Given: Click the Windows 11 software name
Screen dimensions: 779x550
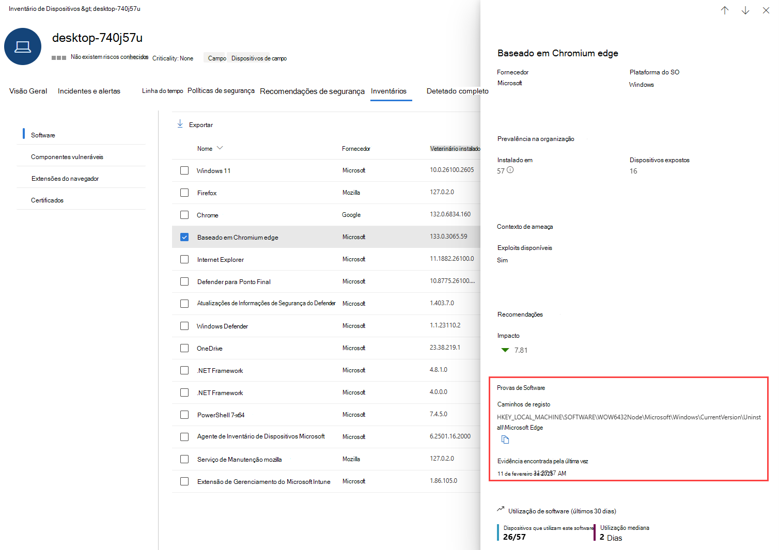Looking at the screenshot, I should (x=214, y=171).
